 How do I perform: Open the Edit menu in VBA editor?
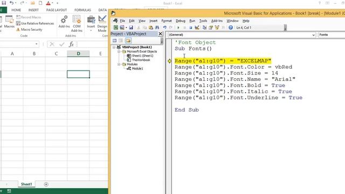pyautogui.click(x=132, y=21)
